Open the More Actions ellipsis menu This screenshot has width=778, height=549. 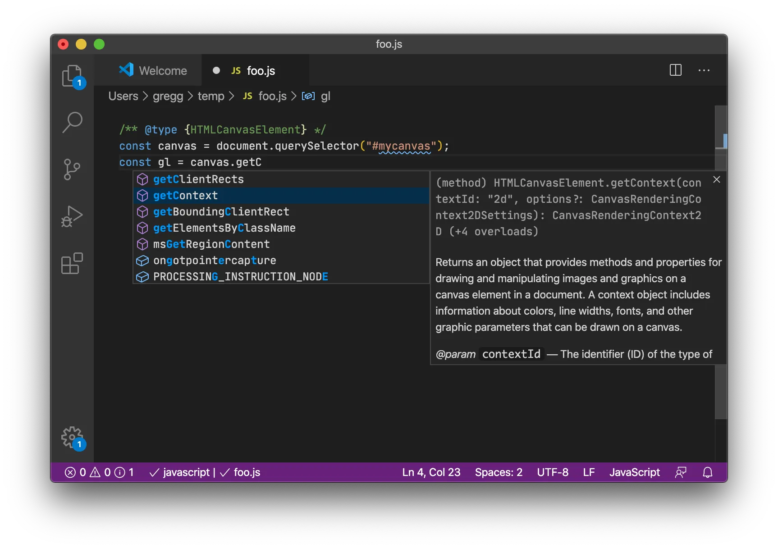[704, 70]
